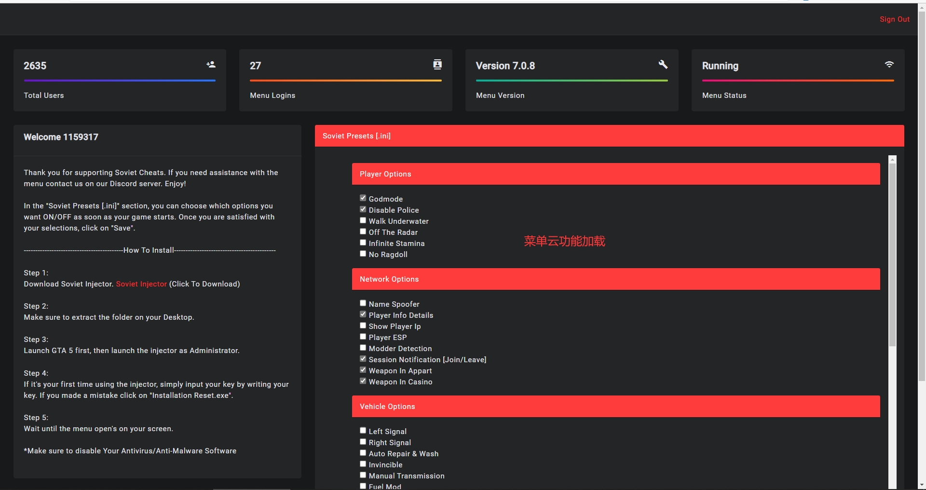
Task: Uncheck Weapon In Casino
Action: (x=363, y=381)
